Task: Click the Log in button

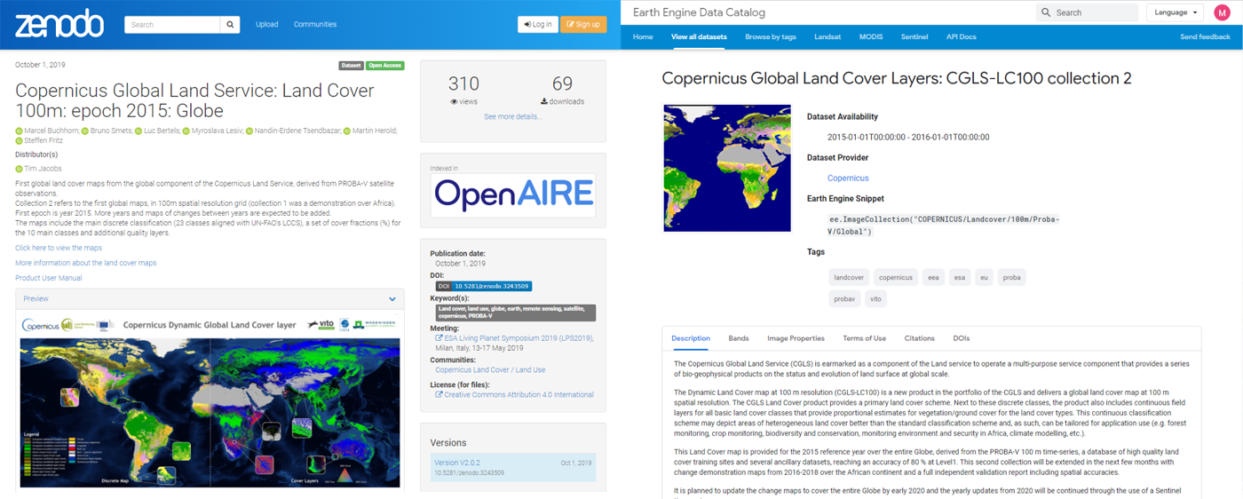Action: (x=538, y=25)
